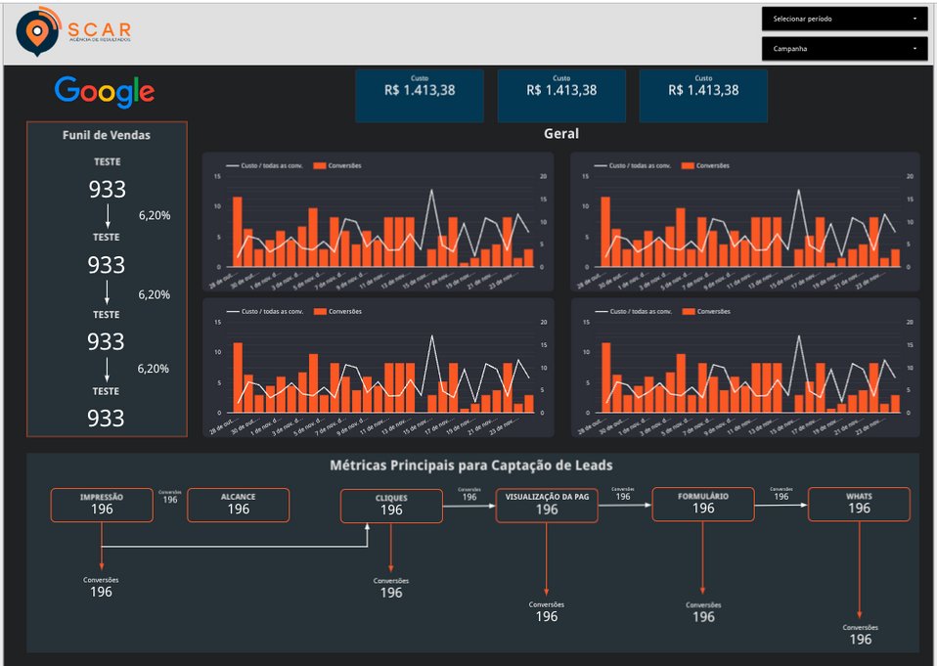This screenshot has height=666, width=937.
Task: Click the Funil de Vendas heading
Action: click(x=107, y=135)
